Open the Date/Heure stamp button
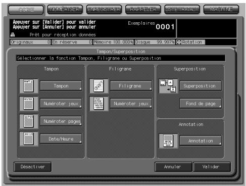Image resolution: width=246 pixels, height=186 pixels. (x=61, y=139)
